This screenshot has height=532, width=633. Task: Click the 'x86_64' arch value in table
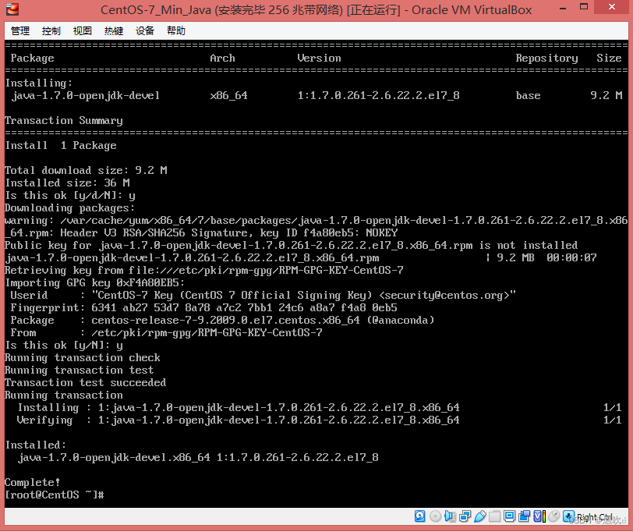(229, 95)
